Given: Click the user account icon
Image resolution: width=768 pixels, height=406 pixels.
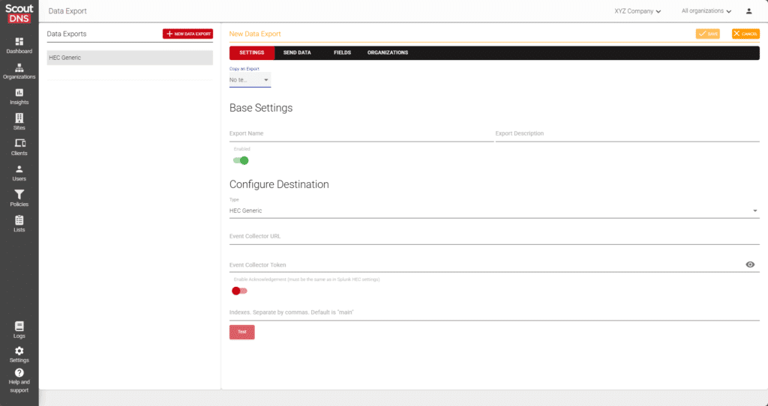Looking at the screenshot, I should click(x=748, y=11).
